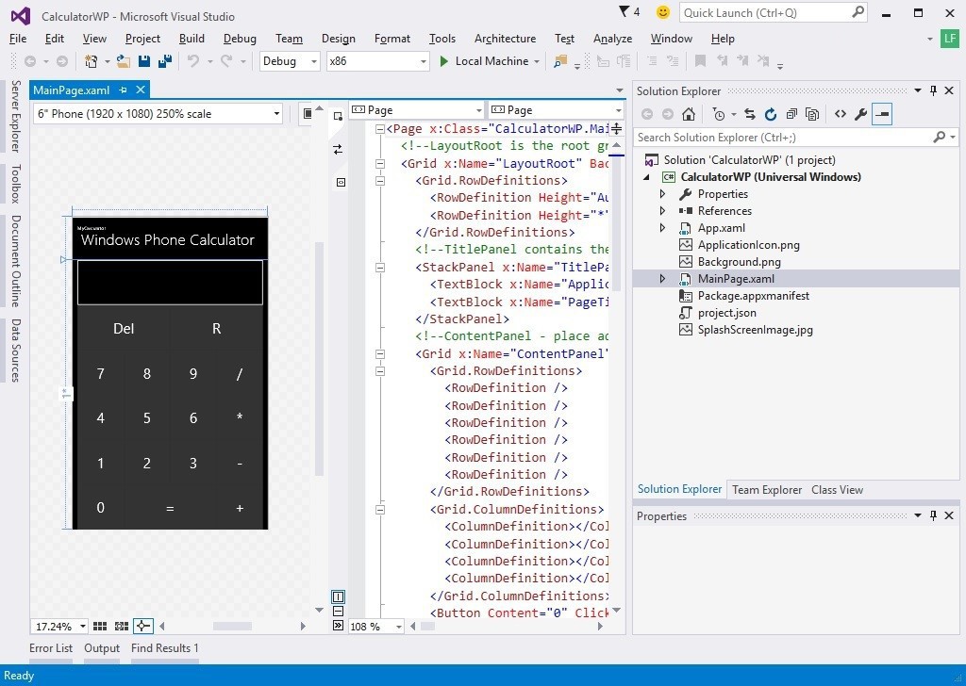The image size is (966, 686).
Task: Click the View Code icon in Solution Explorer
Action: click(840, 114)
